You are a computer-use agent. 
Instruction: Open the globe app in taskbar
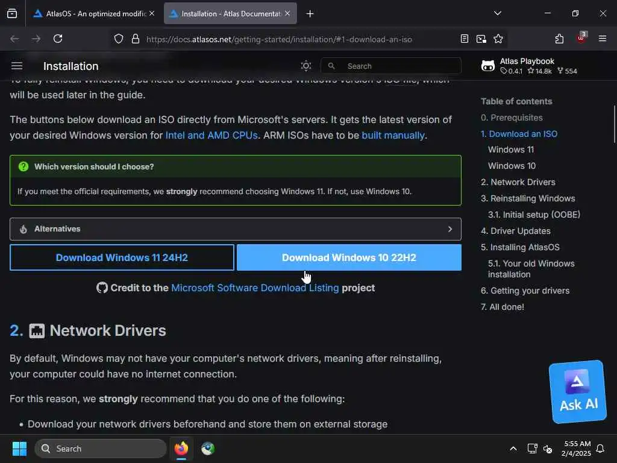tap(208, 449)
